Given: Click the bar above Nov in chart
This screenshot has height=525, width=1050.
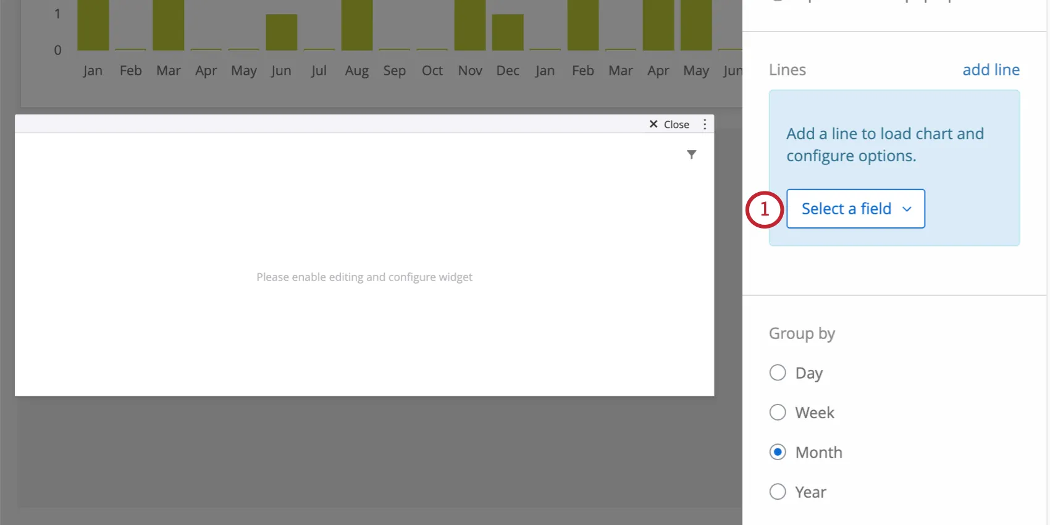Looking at the screenshot, I should pyautogui.click(x=470, y=25).
